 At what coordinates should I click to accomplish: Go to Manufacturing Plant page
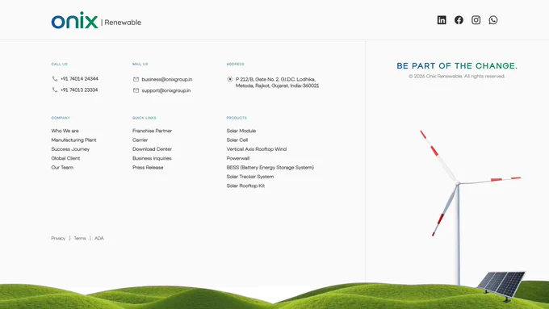pyautogui.click(x=73, y=140)
